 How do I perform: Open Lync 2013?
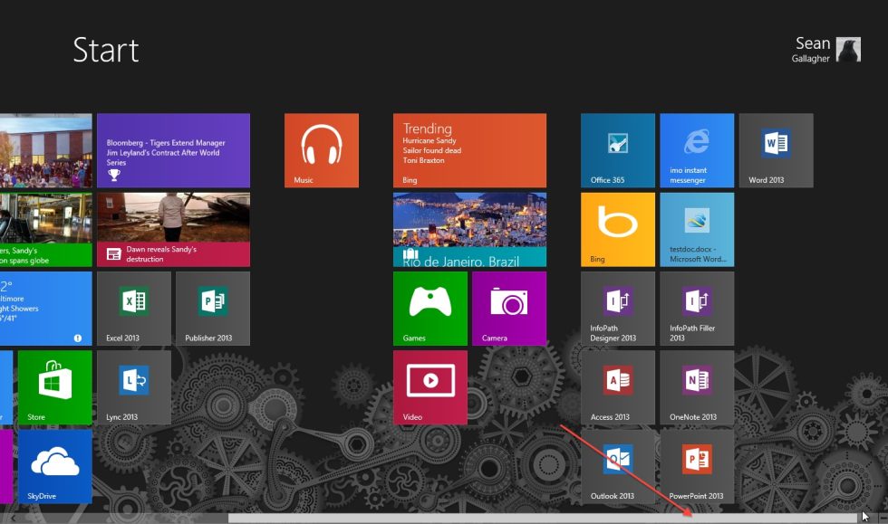(x=133, y=386)
